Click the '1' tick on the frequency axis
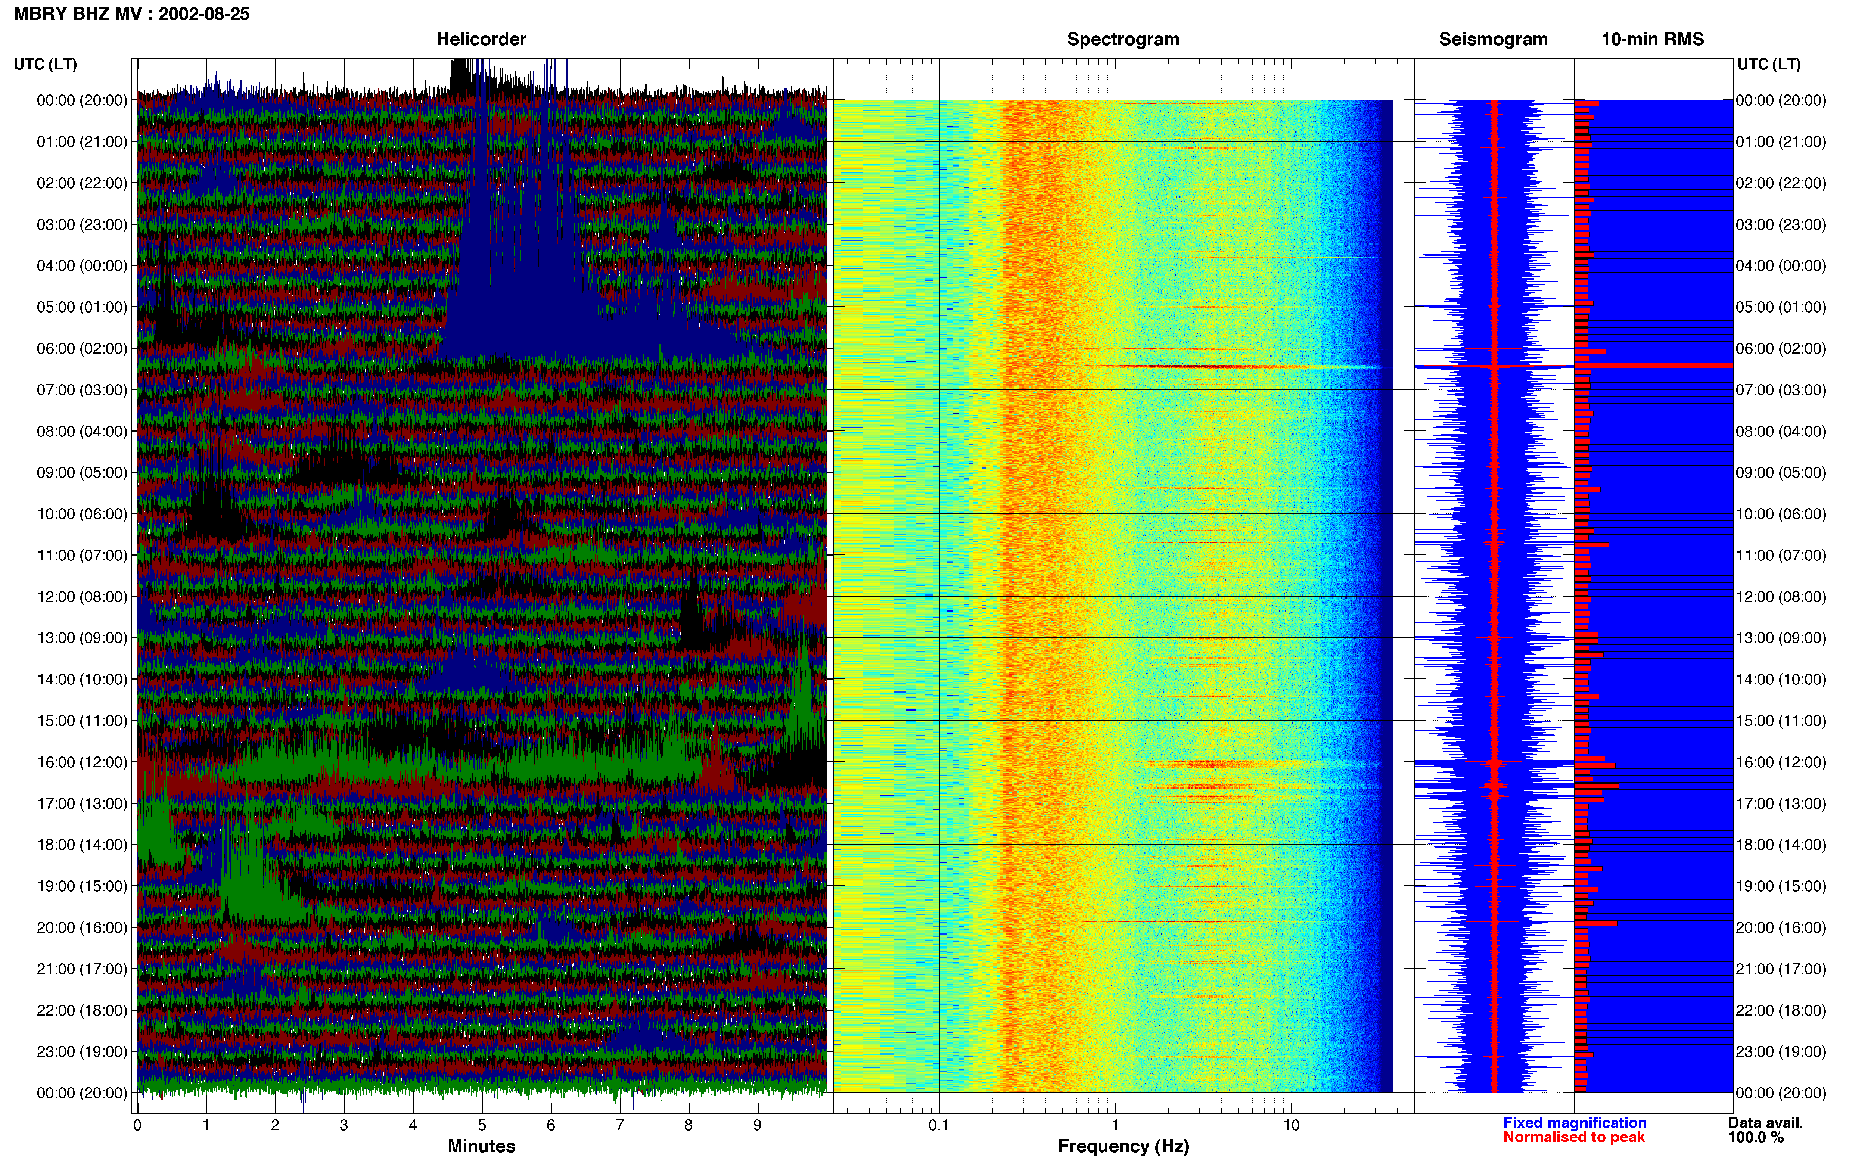Image resolution: width=1874 pixels, height=1172 pixels. coord(1115,1125)
